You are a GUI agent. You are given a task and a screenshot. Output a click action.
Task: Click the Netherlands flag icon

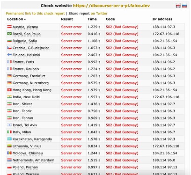pyautogui.click(x=9, y=160)
